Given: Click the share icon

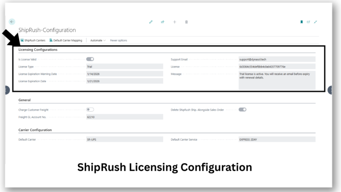Looking at the screenshot, I should coord(163,22).
